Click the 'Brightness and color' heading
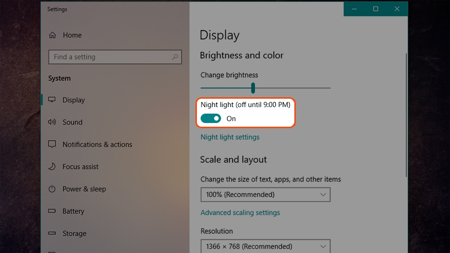This screenshot has width=450, height=253. (x=242, y=55)
